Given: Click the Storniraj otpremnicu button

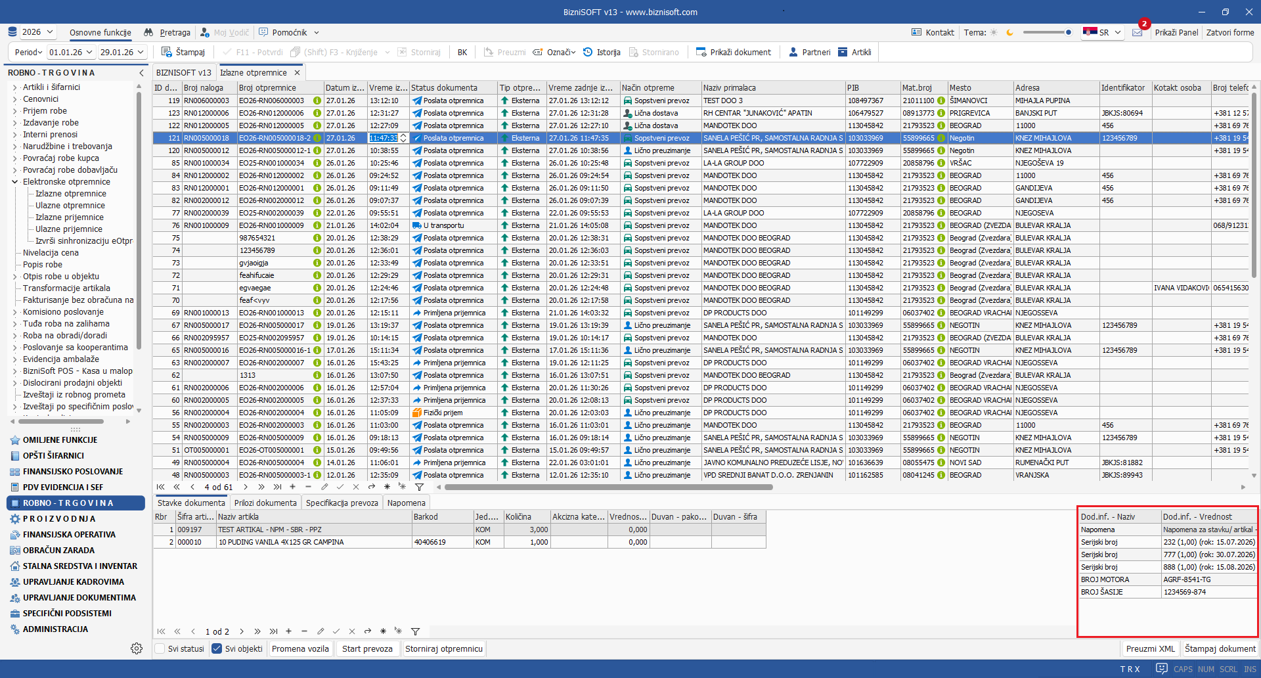Looking at the screenshot, I should pos(443,648).
